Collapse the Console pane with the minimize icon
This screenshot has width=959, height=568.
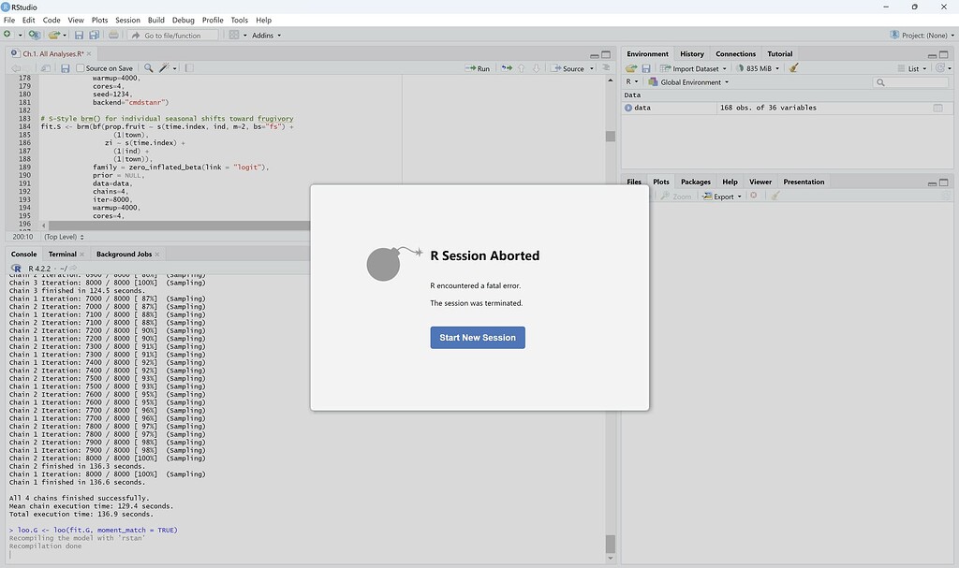click(594, 252)
